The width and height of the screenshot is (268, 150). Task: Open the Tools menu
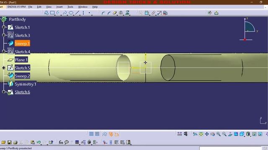point(70,7)
